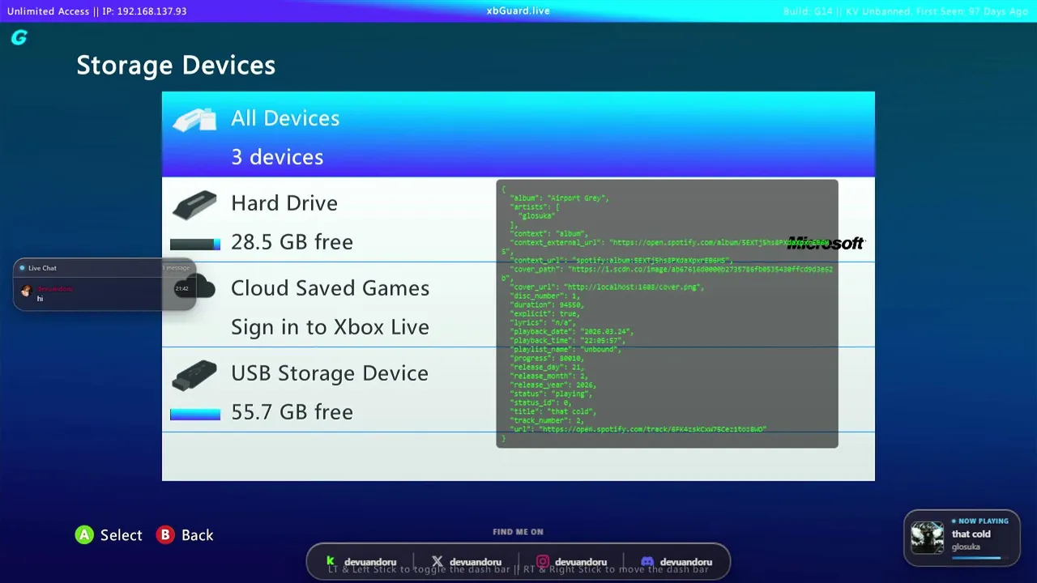Image resolution: width=1037 pixels, height=583 pixels.
Task: Open the Discord devuandoru link
Action: pos(676,561)
